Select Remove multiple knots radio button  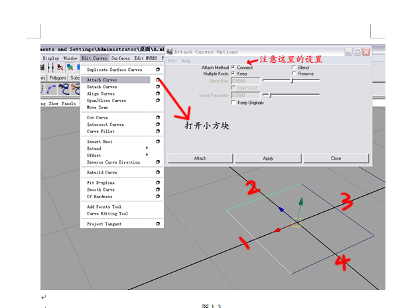point(294,74)
